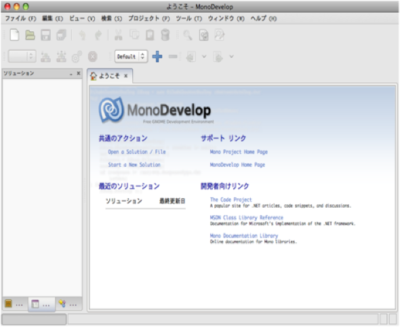Open the プロジェクト (P) menu
The height and width of the screenshot is (327, 400).
[149, 18]
